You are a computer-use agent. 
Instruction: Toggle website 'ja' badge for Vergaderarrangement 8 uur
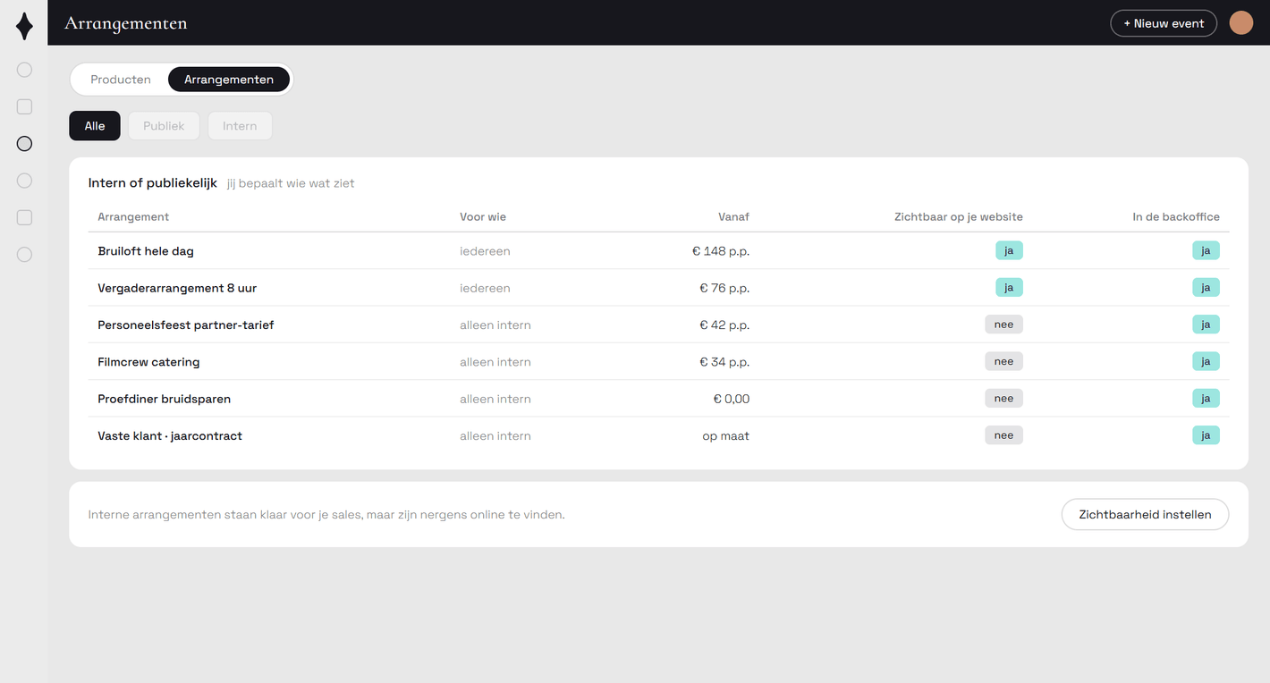pyautogui.click(x=1009, y=287)
